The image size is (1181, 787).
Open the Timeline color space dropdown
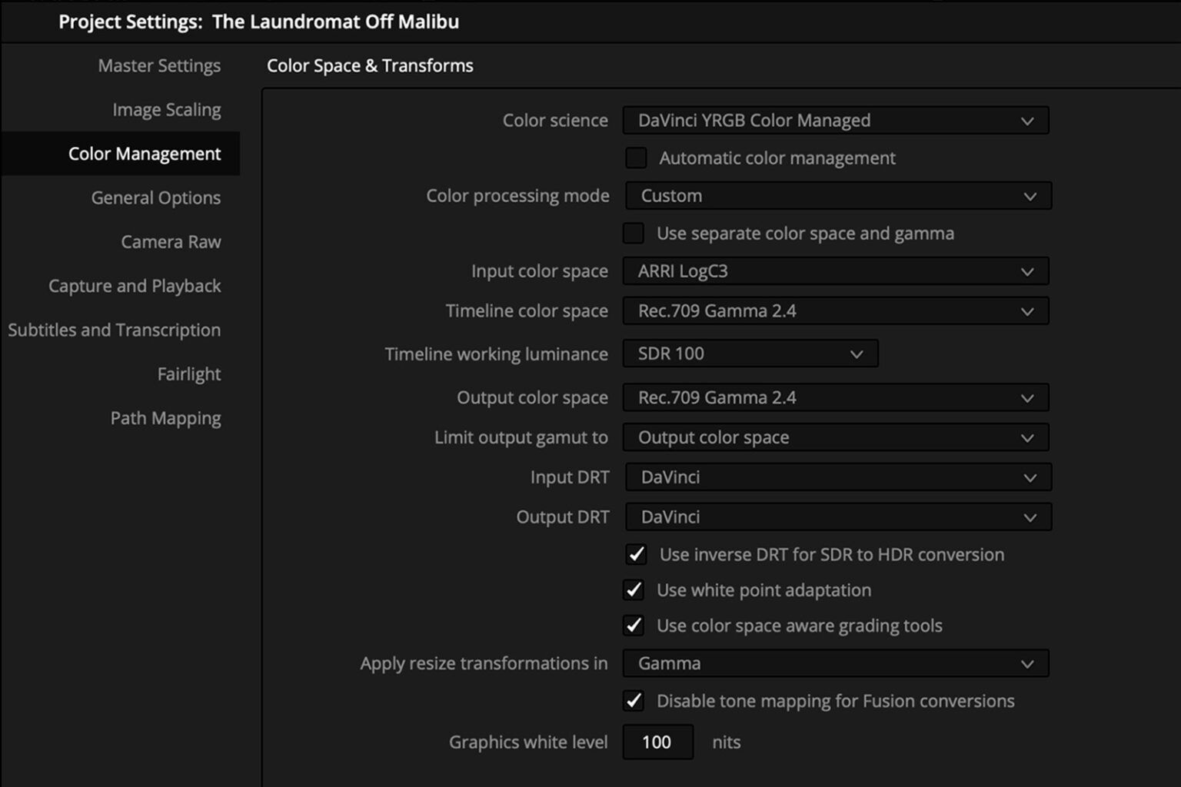click(836, 310)
